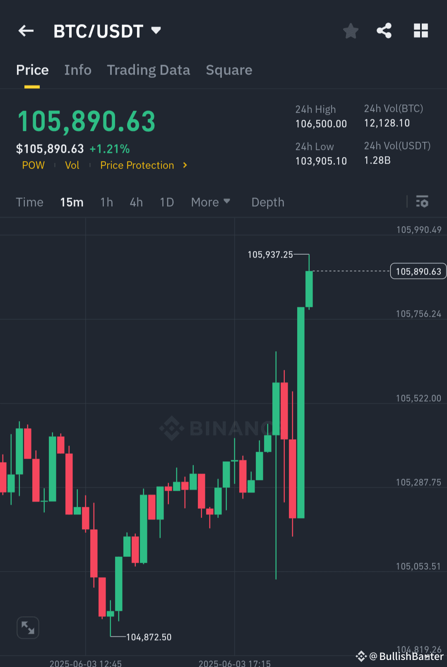Tap the Price Protection arrow icon
Viewport: 447px width, 667px height.
[x=185, y=165]
